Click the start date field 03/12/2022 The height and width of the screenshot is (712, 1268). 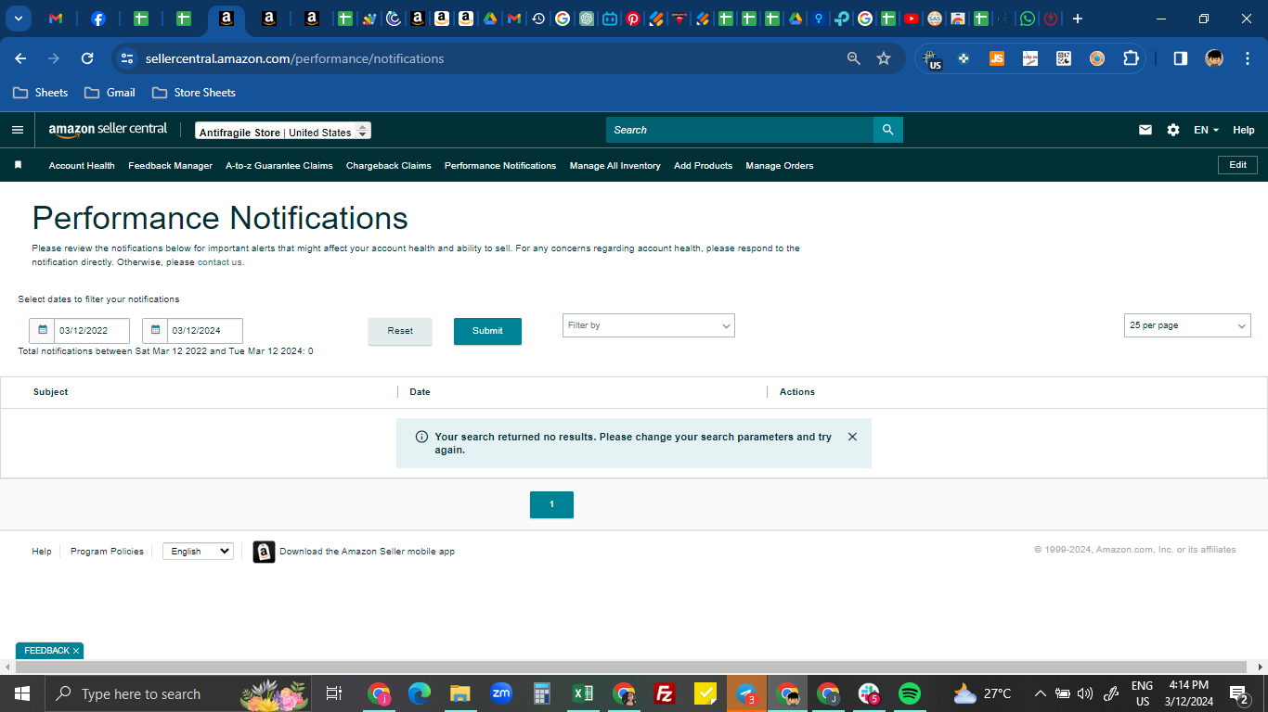(x=94, y=331)
